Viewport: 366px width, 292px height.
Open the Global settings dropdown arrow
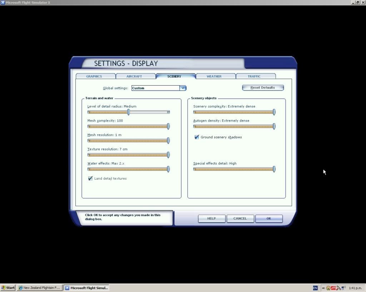tap(183, 88)
